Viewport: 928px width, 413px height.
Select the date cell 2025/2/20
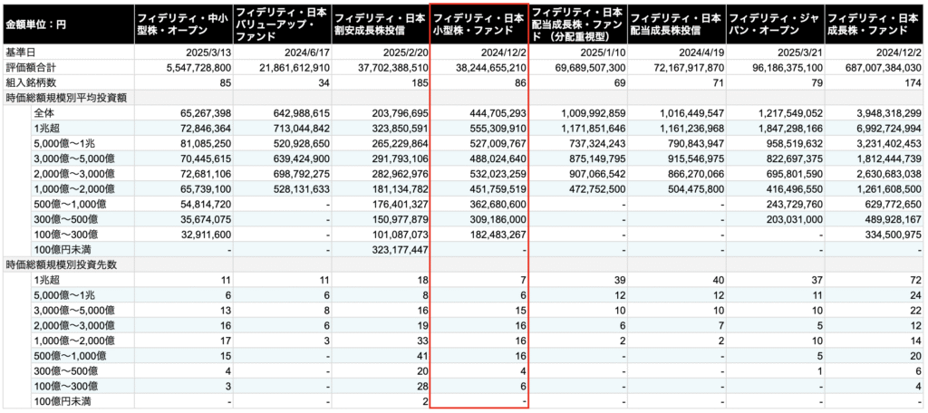405,53
